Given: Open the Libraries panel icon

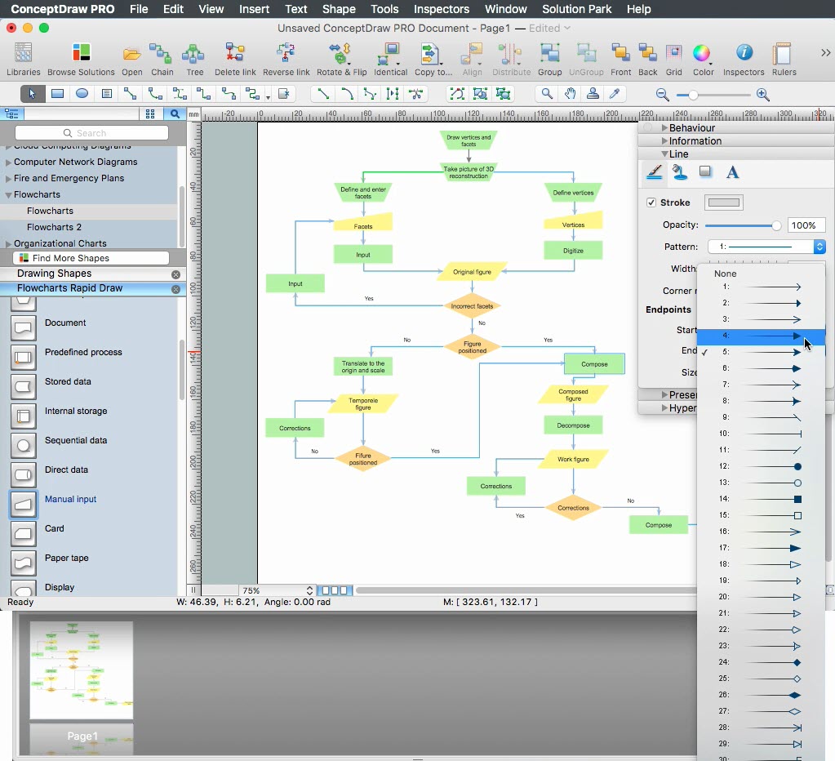Looking at the screenshot, I should (x=24, y=54).
